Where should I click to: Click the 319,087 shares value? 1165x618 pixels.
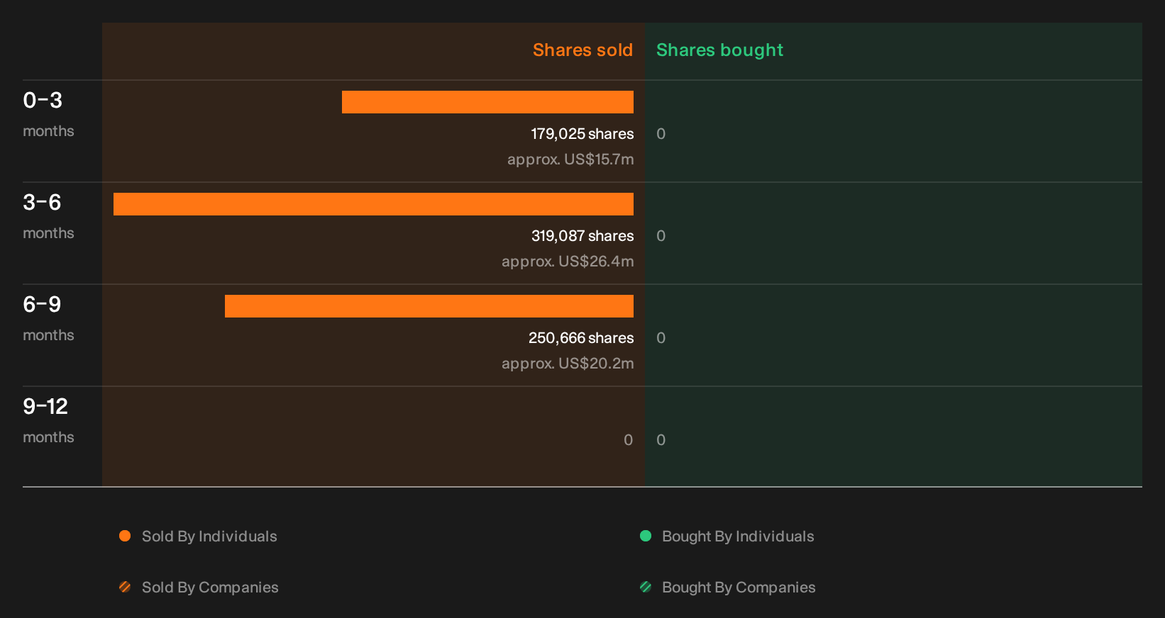point(582,236)
